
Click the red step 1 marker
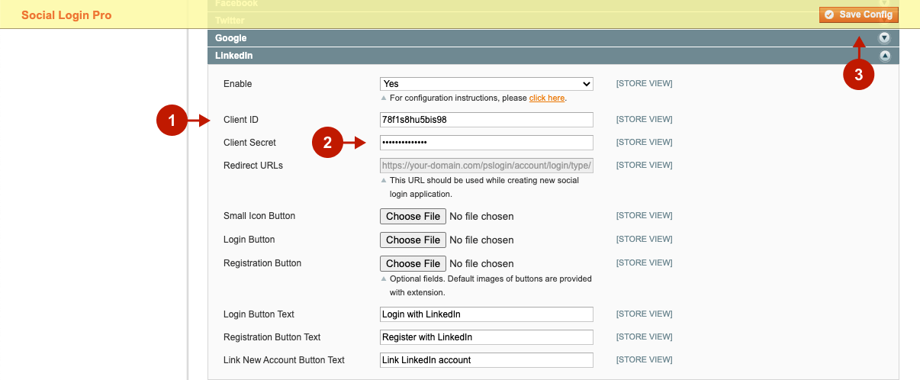[172, 121]
